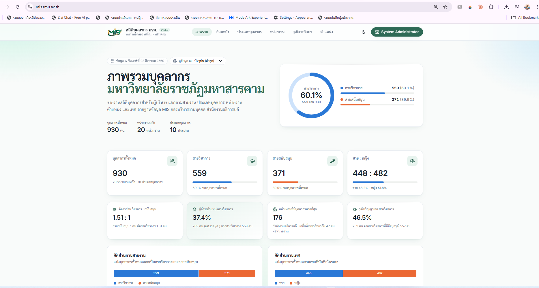This screenshot has height=288, width=539.
Task: Open the mail envelope extension icon
Action: tap(460, 7)
